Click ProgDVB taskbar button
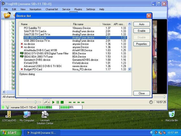181x136 pixels. click(42, 133)
